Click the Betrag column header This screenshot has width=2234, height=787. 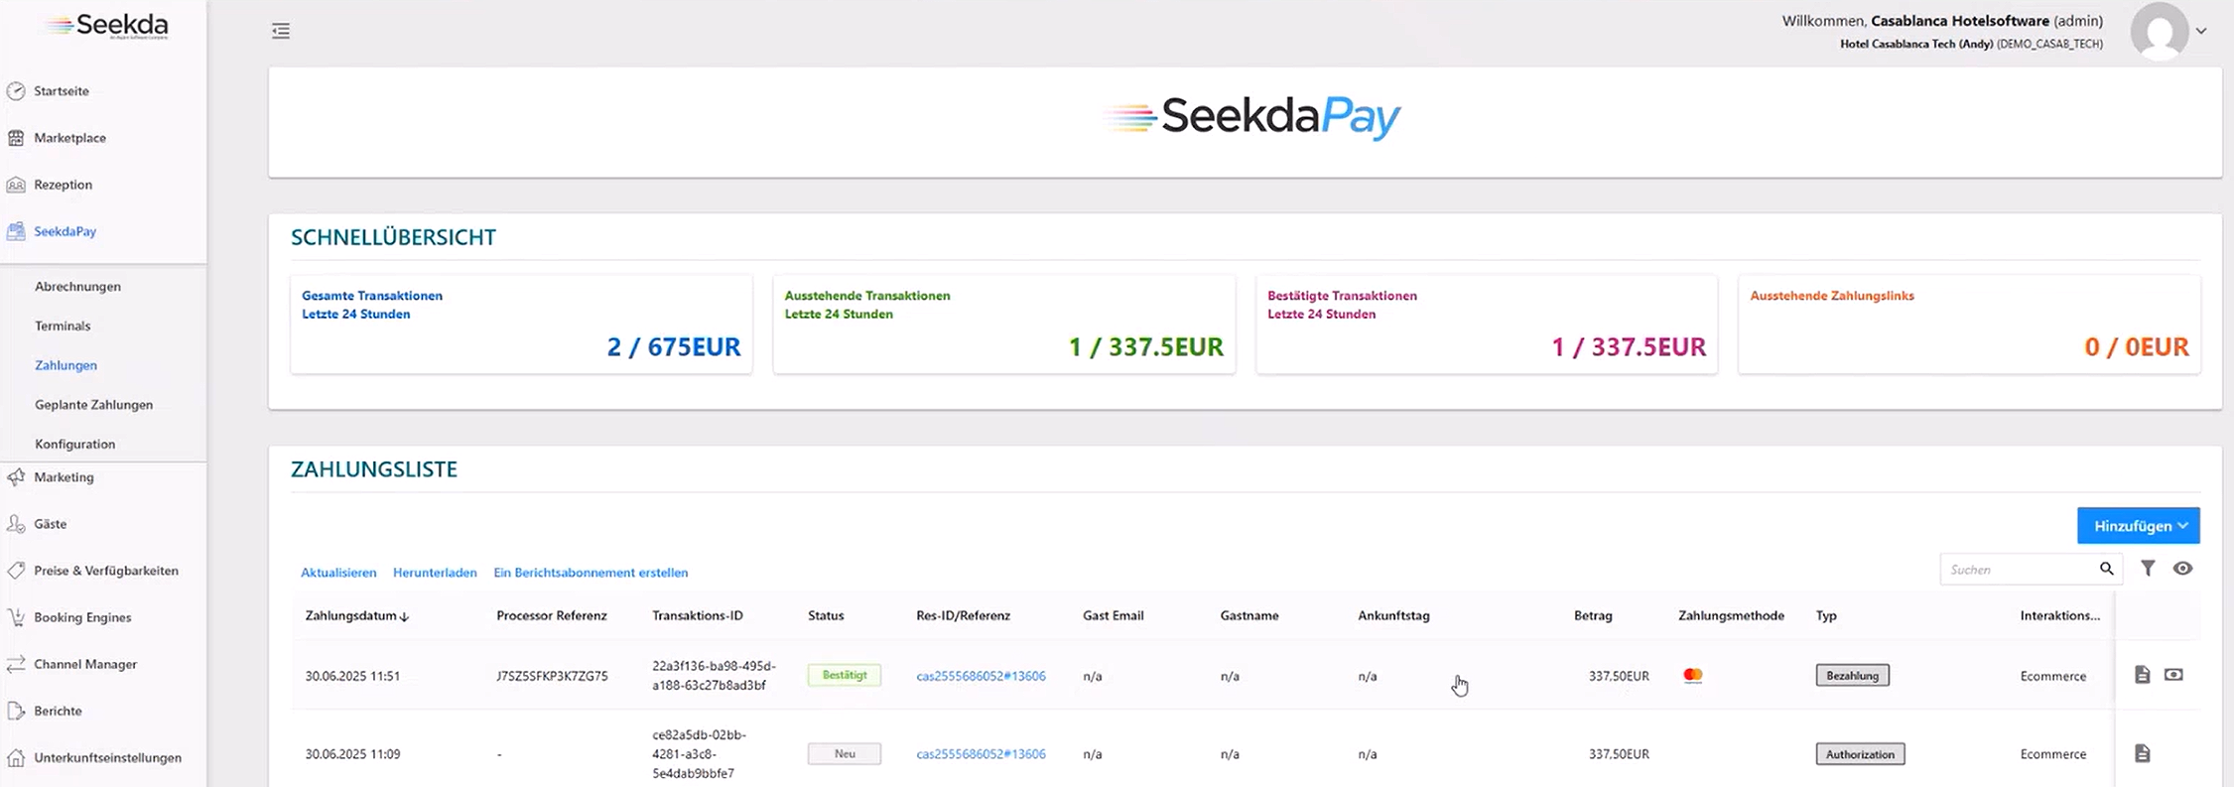click(x=1593, y=615)
